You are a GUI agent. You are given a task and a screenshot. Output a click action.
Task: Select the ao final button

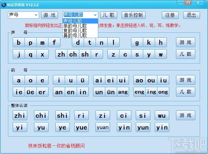tap(139, 80)
